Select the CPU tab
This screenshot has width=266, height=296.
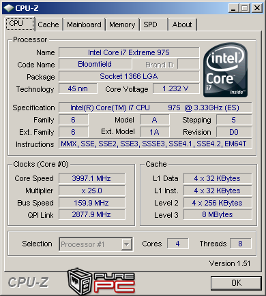click(20, 24)
